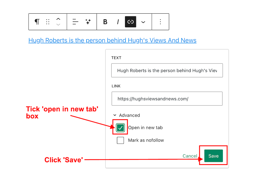Click the block drag handle icon
Image resolution: width=258 pixels, height=193 pixels.
[x=48, y=22]
